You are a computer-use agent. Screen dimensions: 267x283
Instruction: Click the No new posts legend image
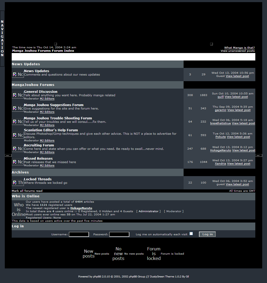click(118, 254)
